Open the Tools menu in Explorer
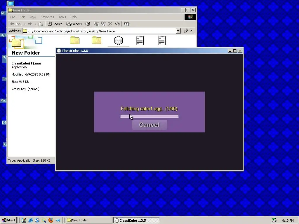The width and height of the screenshot is (299, 224). pyautogui.click(x=62, y=17)
